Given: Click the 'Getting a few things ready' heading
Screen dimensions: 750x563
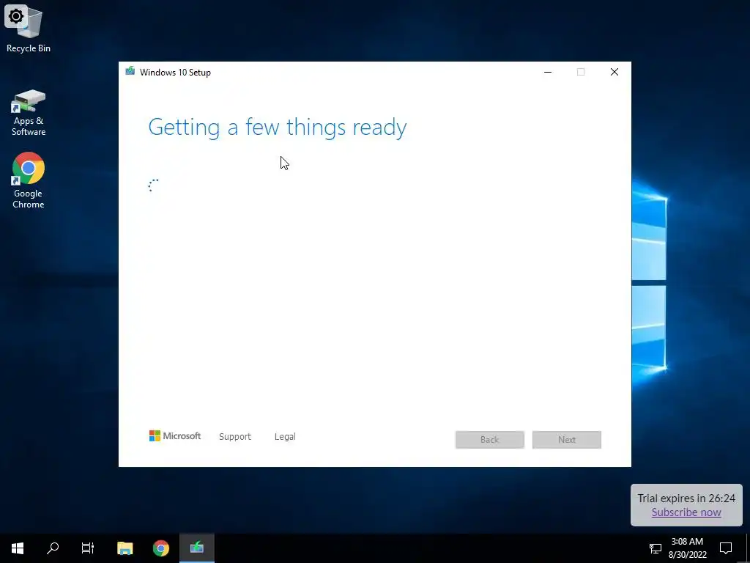Looking at the screenshot, I should pyautogui.click(x=278, y=128).
